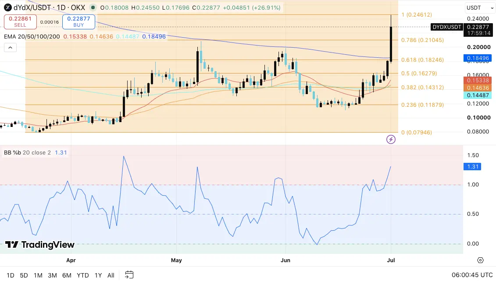Viewport: 496px width, 281px height.
Task: Click the EMA value 0.14487 in legend
Action: [128, 37]
